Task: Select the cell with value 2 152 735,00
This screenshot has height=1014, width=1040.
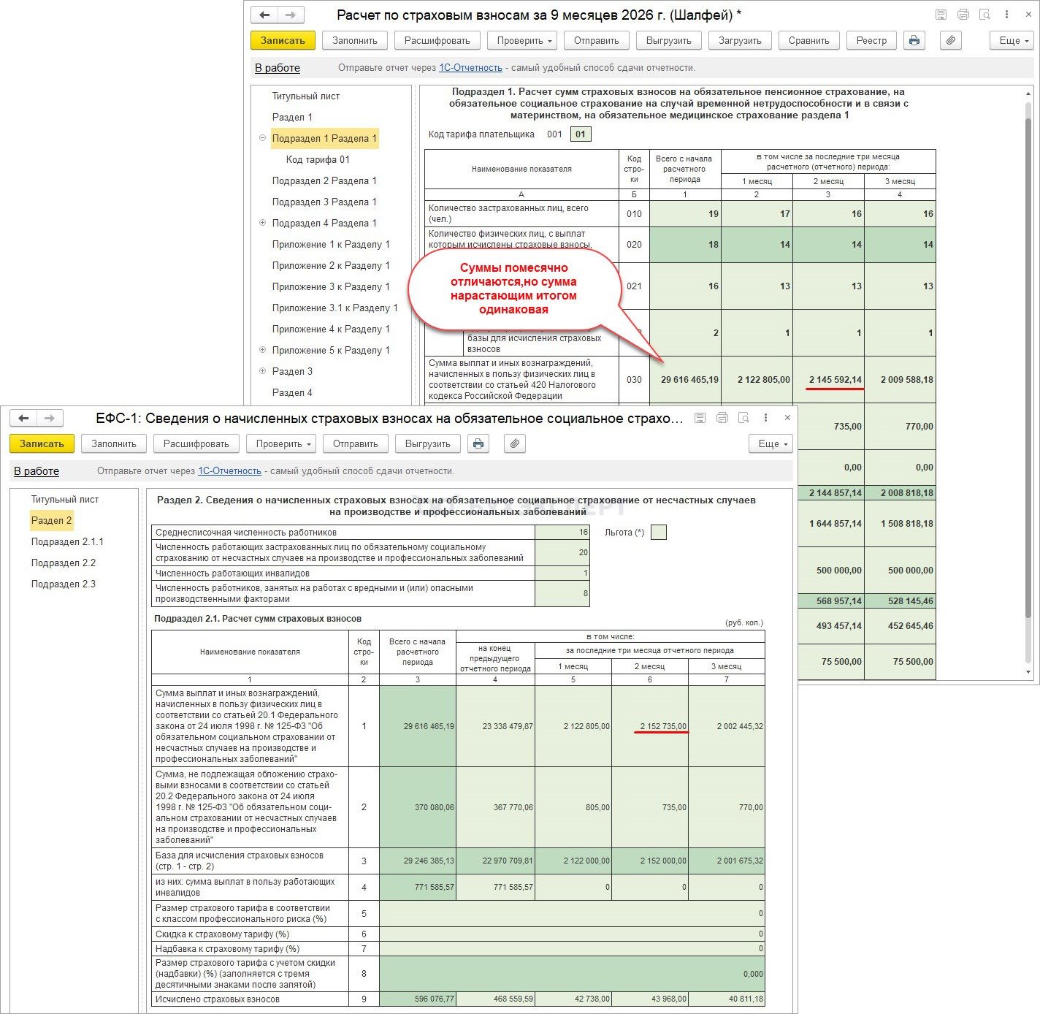Action: (x=650, y=726)
